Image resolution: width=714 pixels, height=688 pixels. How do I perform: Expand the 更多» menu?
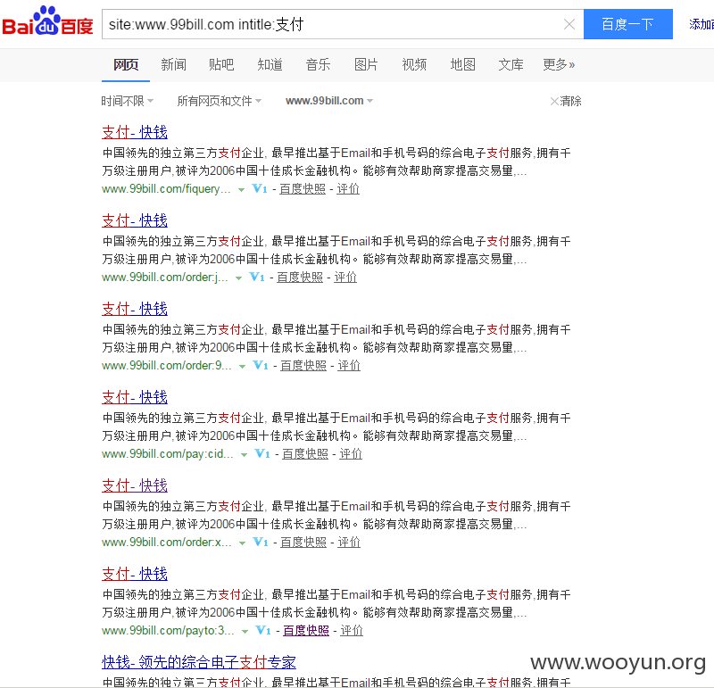559,64
